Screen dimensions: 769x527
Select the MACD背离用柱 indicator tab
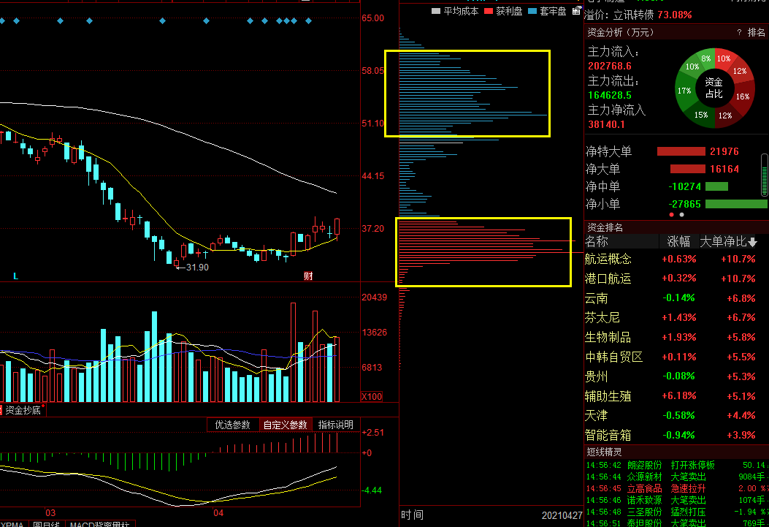point(100,524)
